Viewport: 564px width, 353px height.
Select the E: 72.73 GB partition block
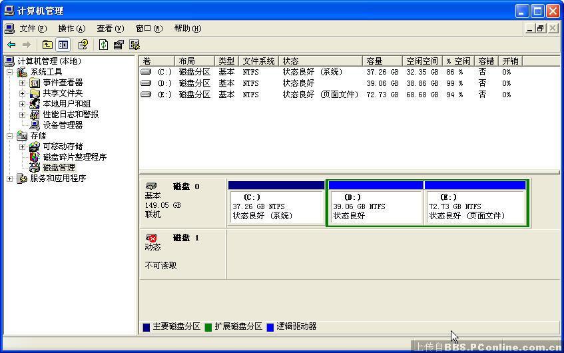[475, 204]
